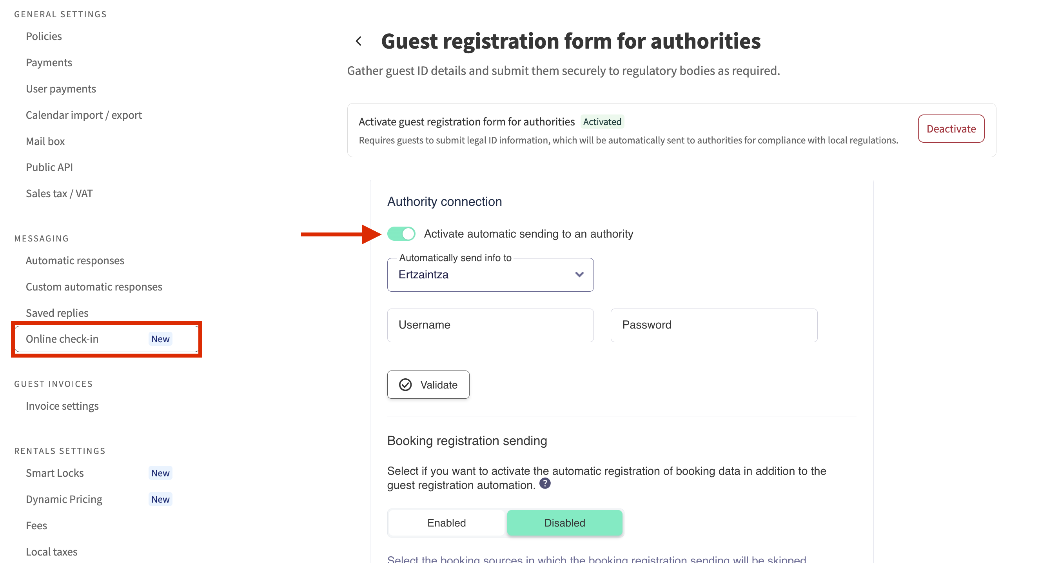Click the New badge beside Online check-in
Image resolution: width=1049 pixels, height=563 pixels.
coord(160,339)
